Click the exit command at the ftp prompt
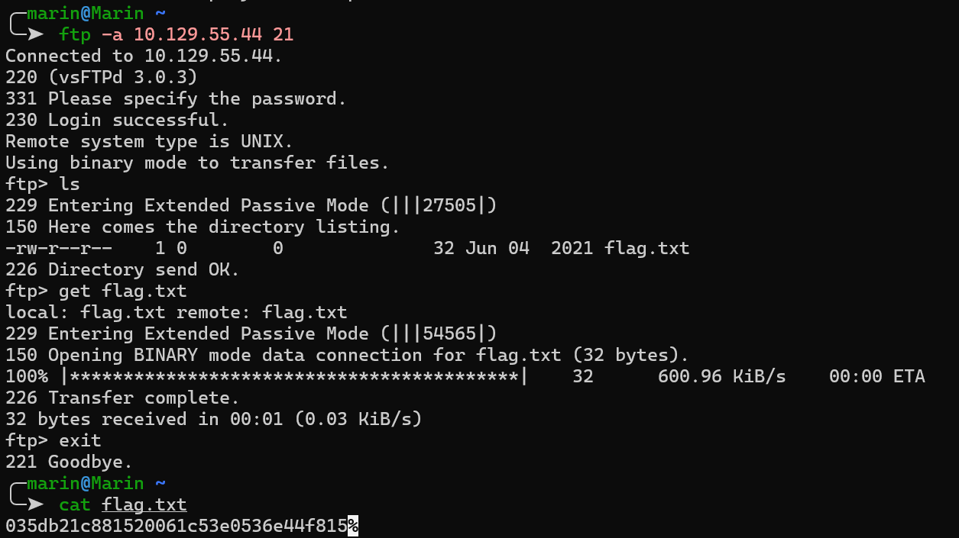The height and width of the screenshot is (538, 959). (80, 440)
